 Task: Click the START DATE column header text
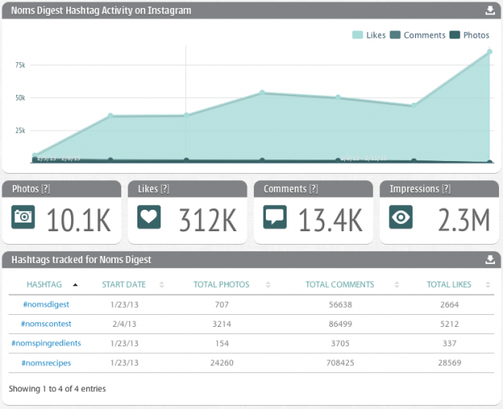[x=124, y=285]
